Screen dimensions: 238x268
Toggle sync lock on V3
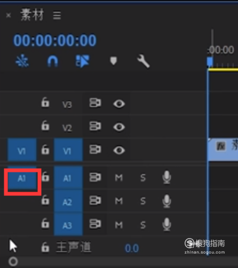95,103
